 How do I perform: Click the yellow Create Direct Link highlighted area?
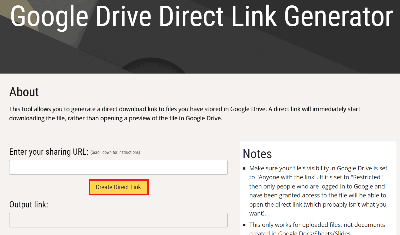coord(118,187)
